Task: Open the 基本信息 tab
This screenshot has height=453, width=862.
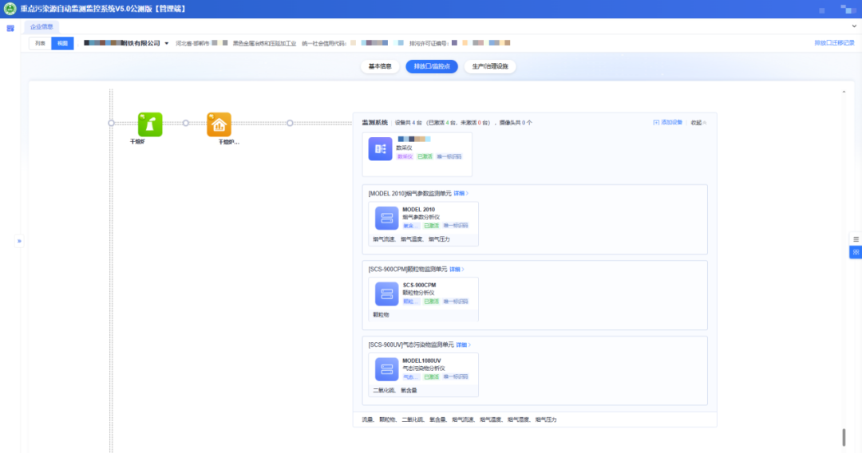Action: coord(379,66)
